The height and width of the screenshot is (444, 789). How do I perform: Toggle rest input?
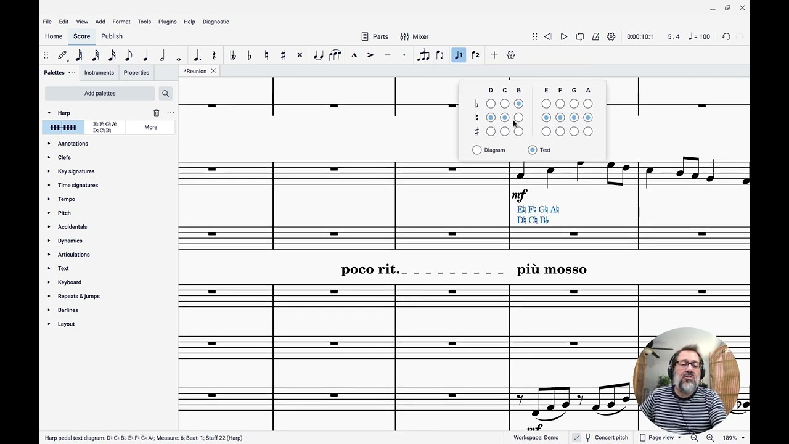point(214,55)
